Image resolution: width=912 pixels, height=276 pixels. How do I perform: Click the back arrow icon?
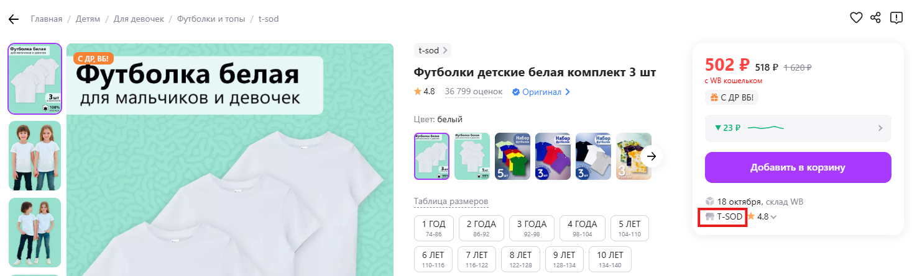click(x=14, y=19)
